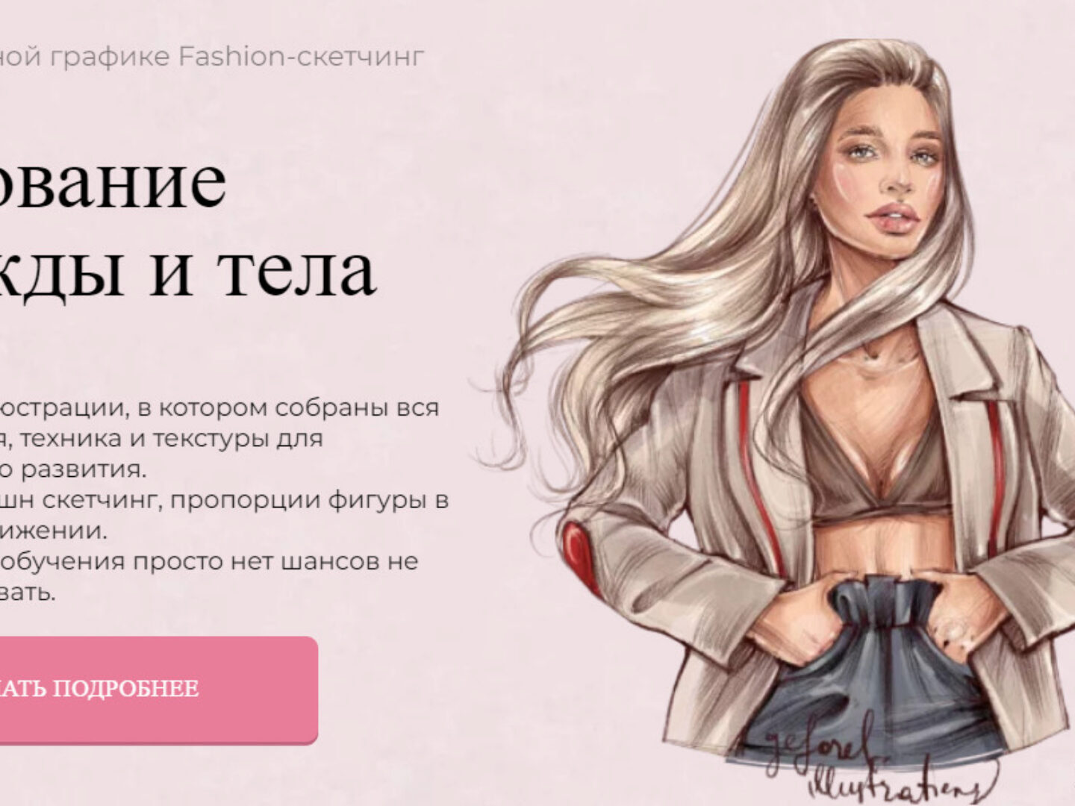Viewport: 1075px width, 806px height.
Task: Click the illustrated woman's lips
Action: tap(892, 216)
